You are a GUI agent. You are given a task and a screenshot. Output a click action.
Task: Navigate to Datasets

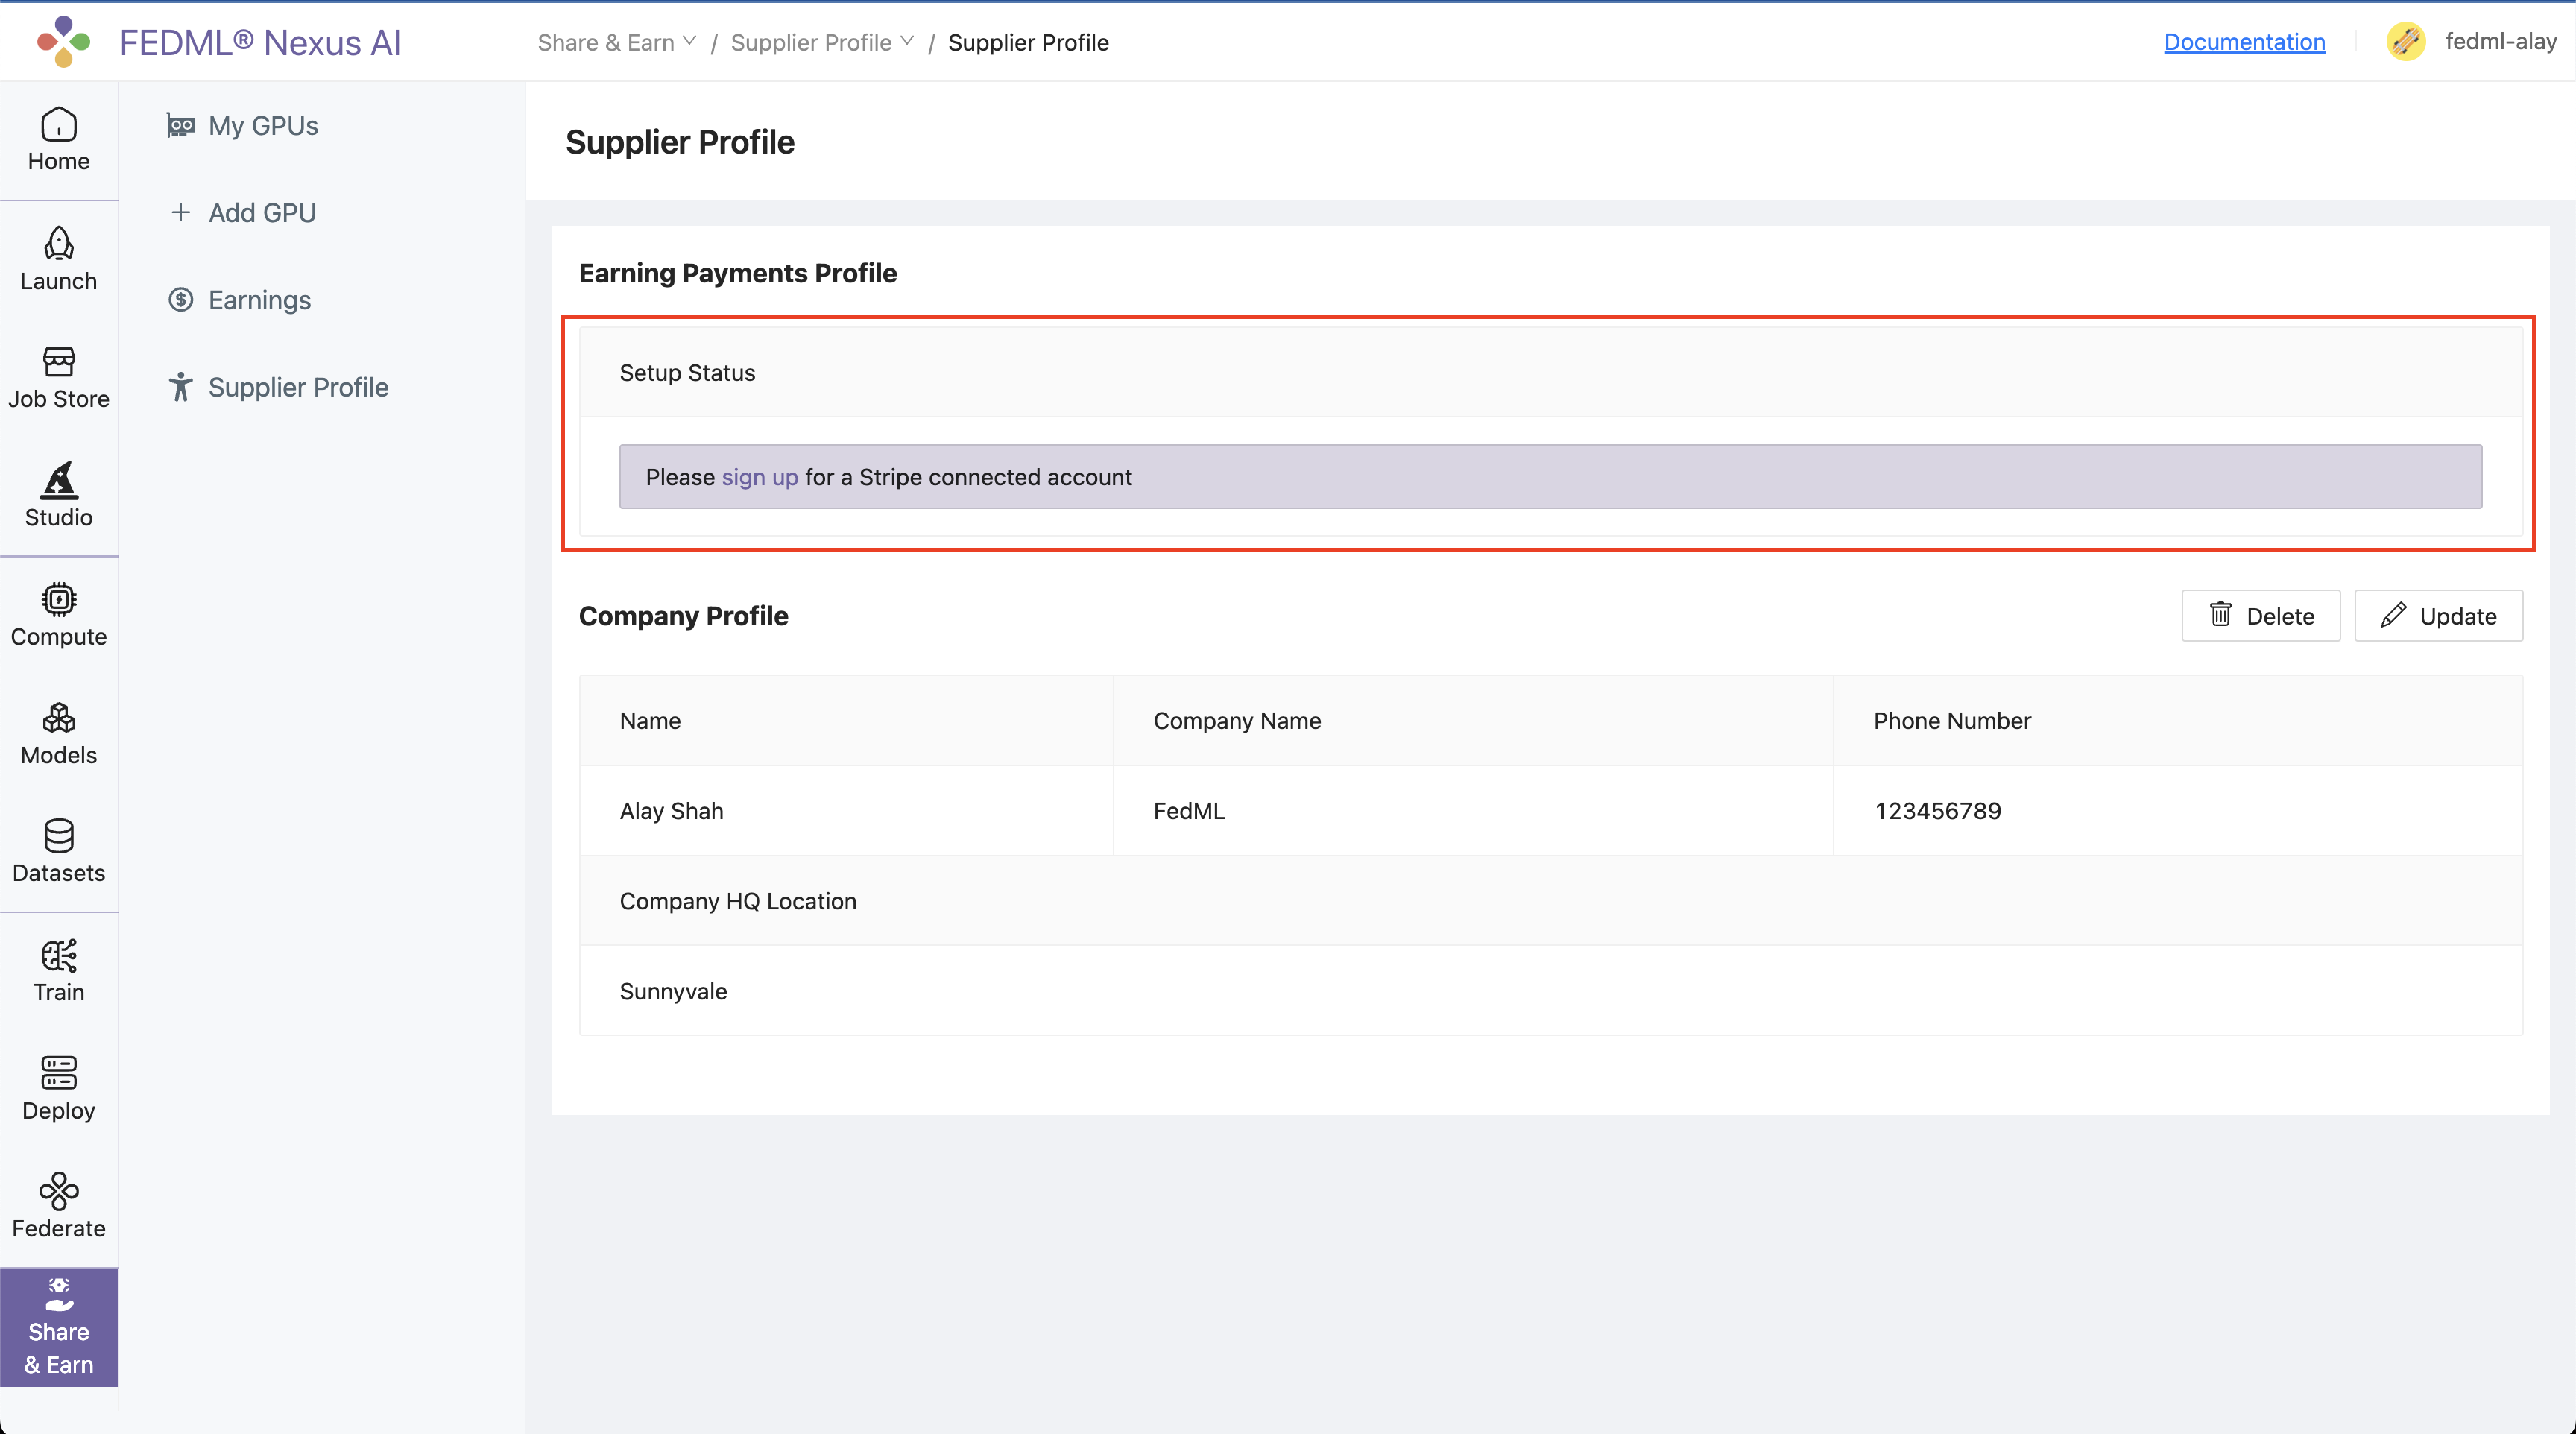pyautogui.click(x=58, y=852)
